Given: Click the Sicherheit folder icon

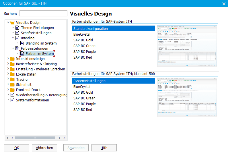Looking at the screenshot, I should tap(13, 85).
